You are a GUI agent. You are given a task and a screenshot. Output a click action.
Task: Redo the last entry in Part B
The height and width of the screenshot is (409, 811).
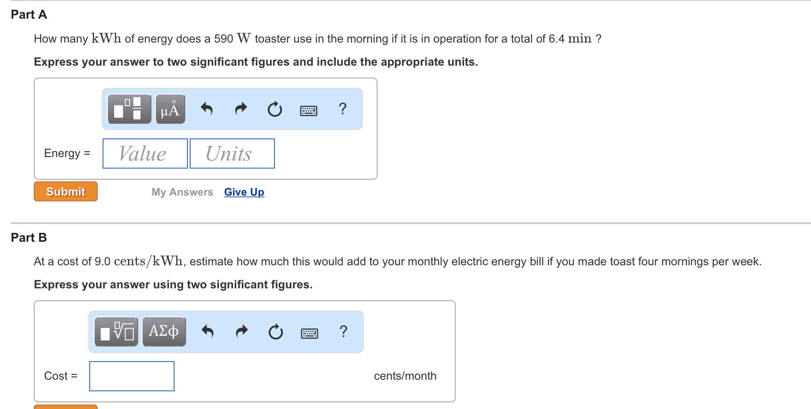(x=241, y=331)
